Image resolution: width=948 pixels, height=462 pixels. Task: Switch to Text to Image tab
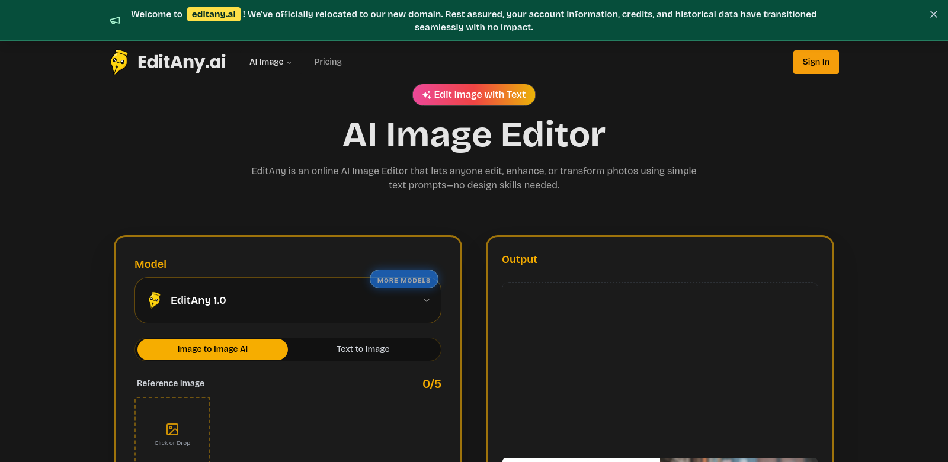(x=363, y=349)
